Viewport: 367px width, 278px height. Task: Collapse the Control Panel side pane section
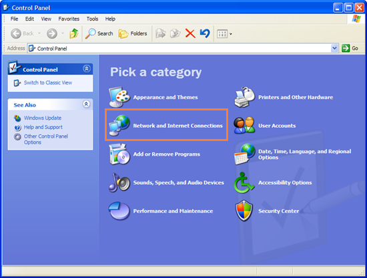coord(87,69)
